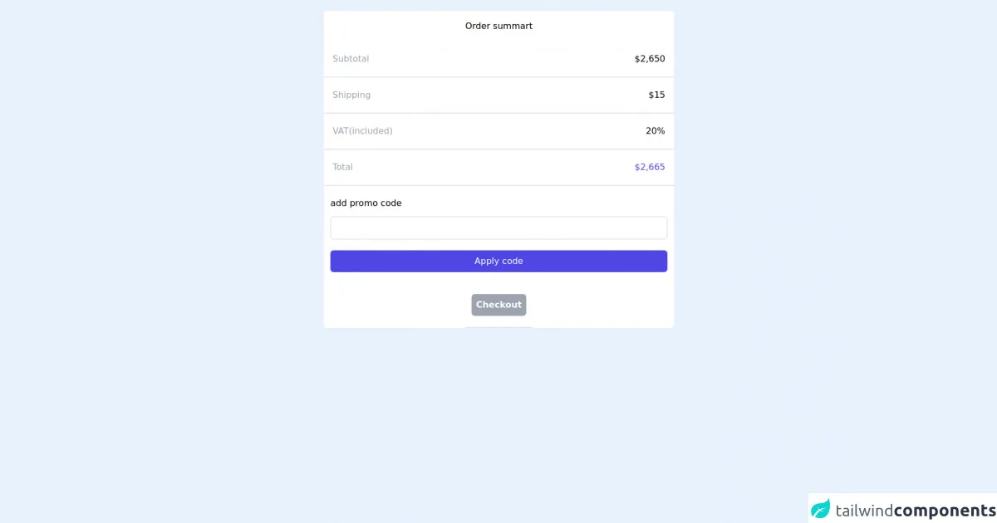Click the divider line below the Subtotal row
The image size is (997, 523).
[x=498, y=77]
